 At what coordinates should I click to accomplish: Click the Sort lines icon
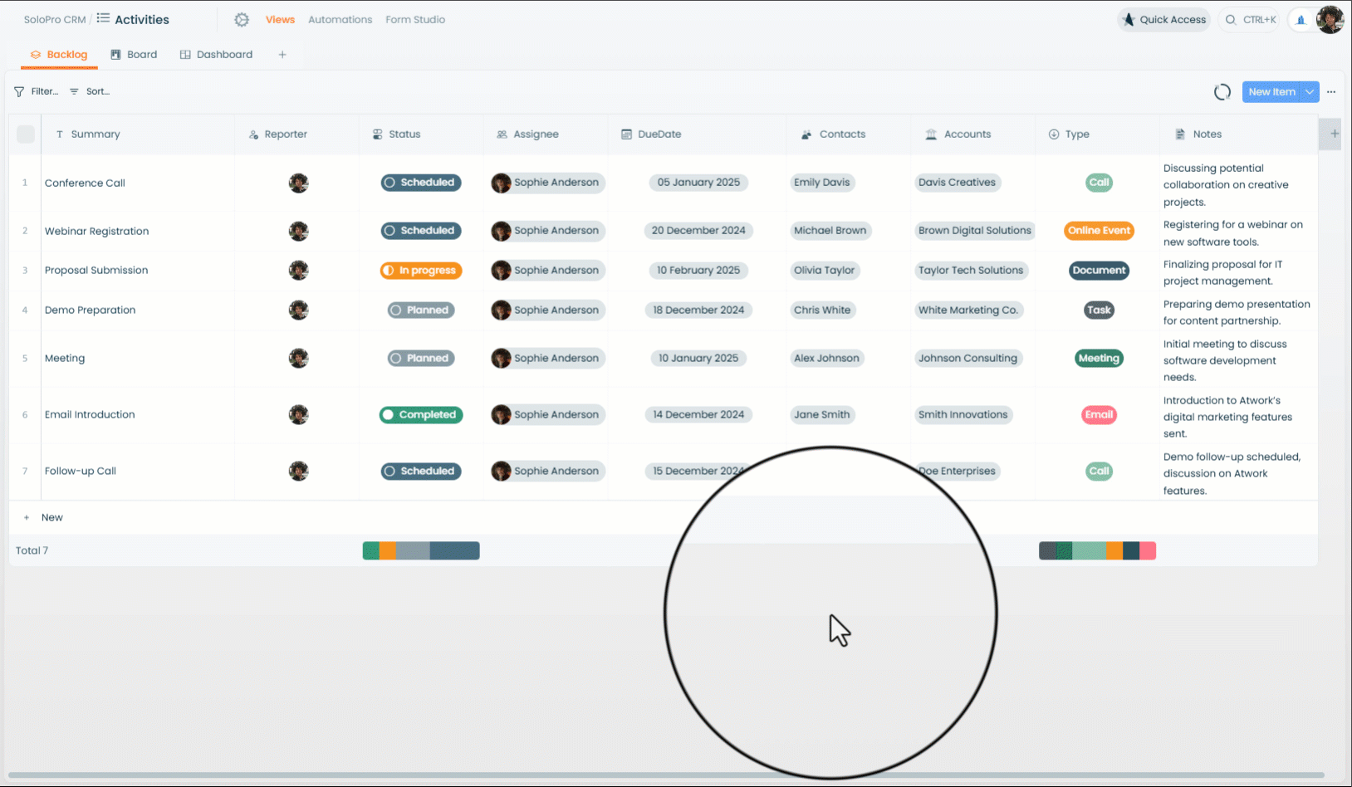(74, 92)
